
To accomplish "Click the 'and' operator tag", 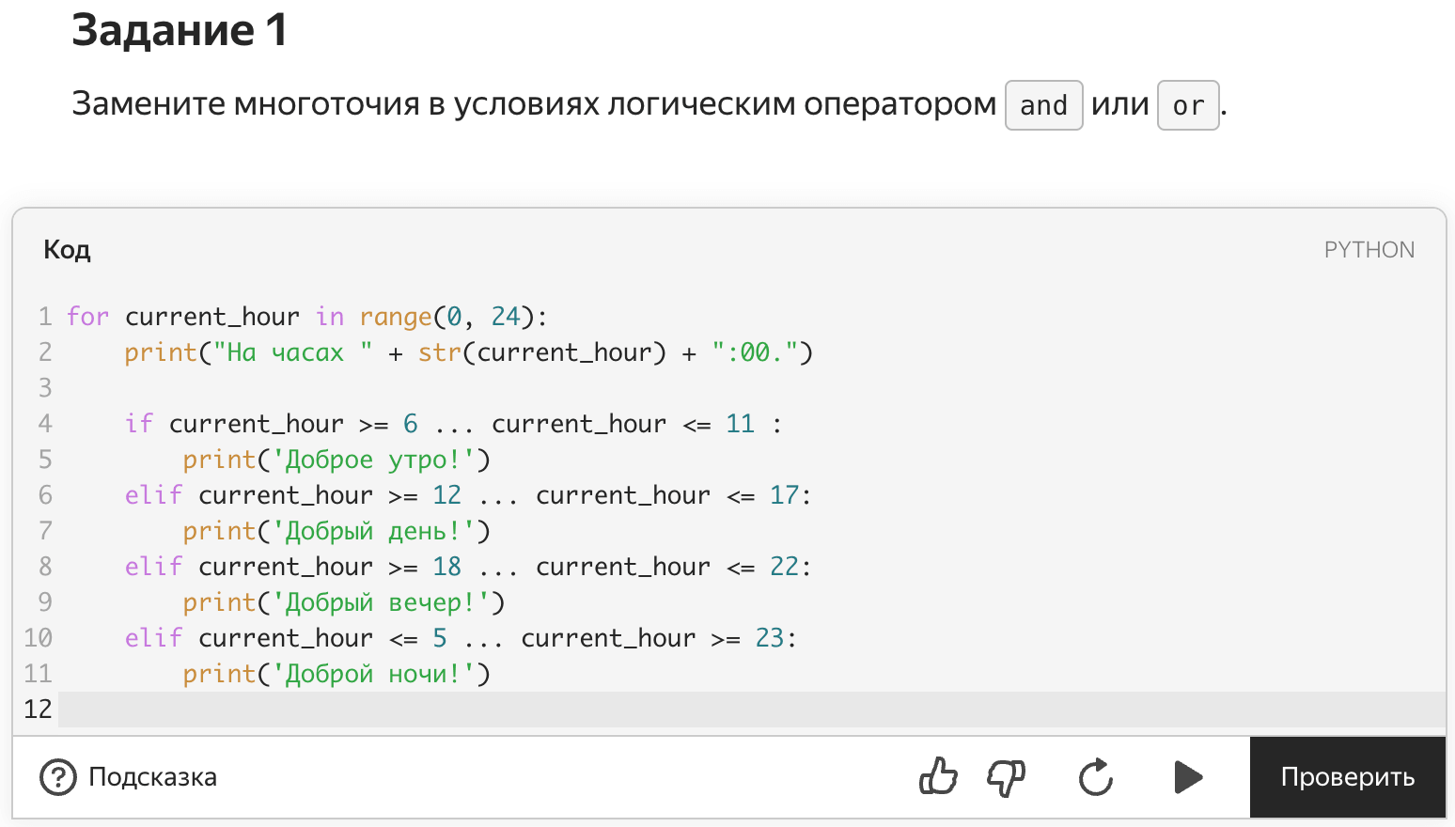I will click(x=1043, y=105).
